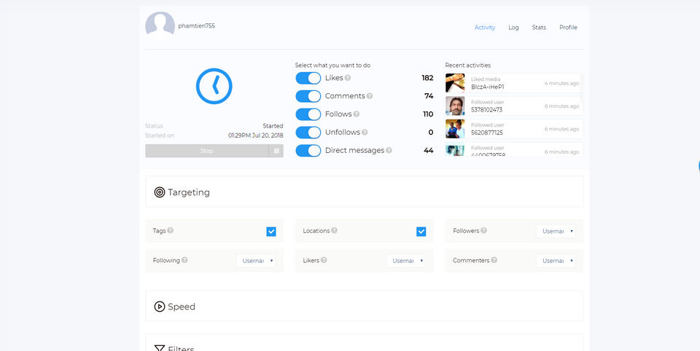Uncheck the Locations checkbox

coord(421,232)
